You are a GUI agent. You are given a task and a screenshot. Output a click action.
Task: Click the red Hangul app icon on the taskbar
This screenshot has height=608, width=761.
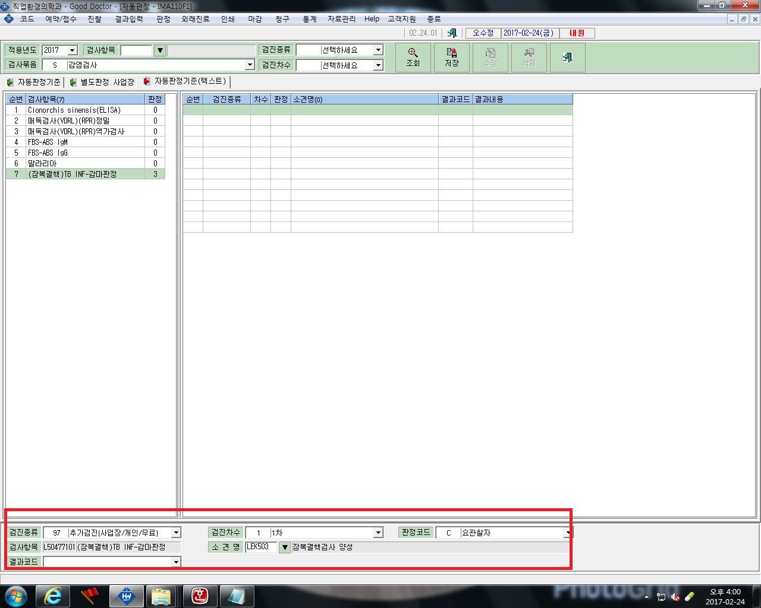[x=200, y=596]
